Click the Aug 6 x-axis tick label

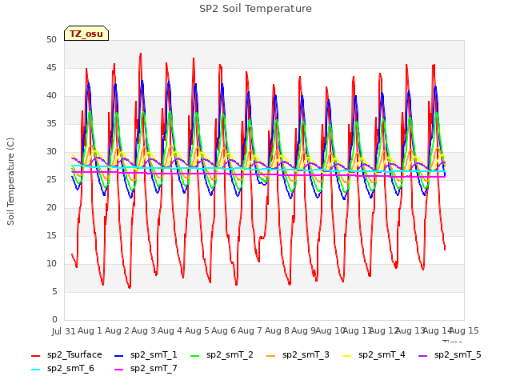pyautogui.click(x=223, y=330)
